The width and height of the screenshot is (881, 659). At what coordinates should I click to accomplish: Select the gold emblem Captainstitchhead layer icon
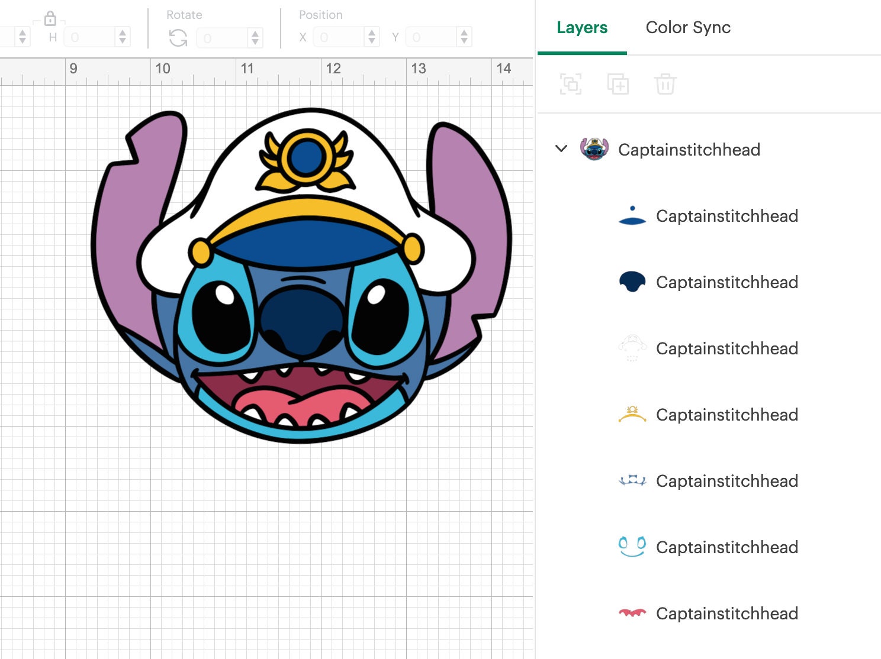click(632, 415)
